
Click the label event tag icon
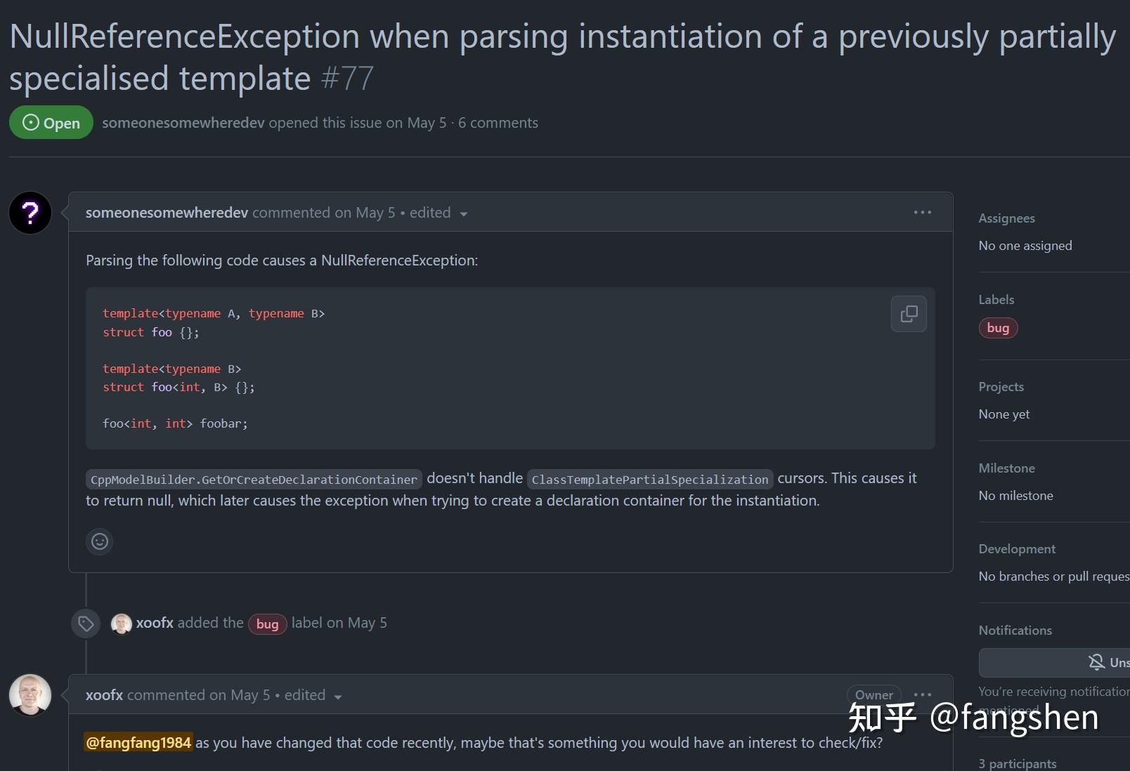click(x=86, y=623)
